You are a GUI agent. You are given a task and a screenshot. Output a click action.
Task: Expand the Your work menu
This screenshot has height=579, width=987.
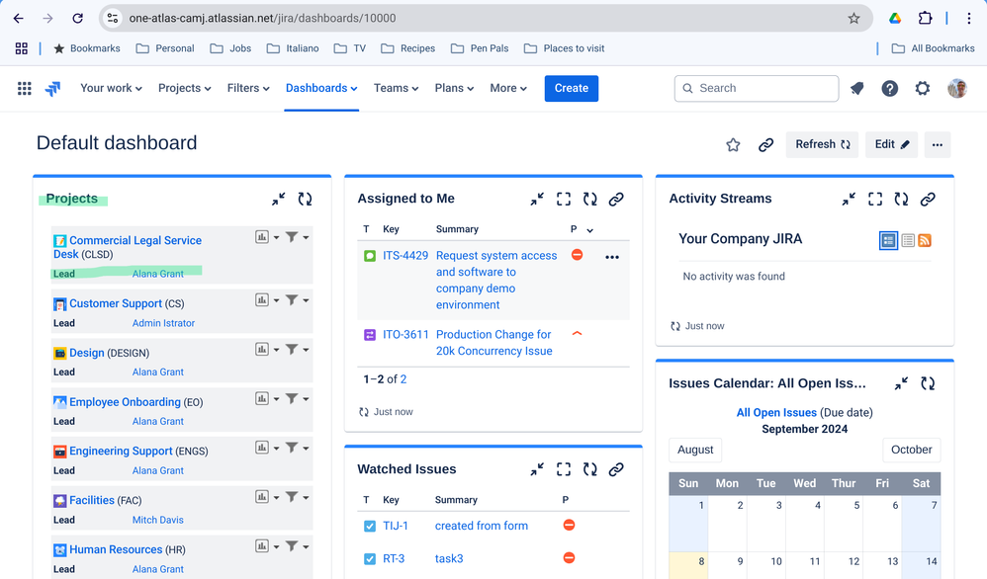(x=111, y=89)
